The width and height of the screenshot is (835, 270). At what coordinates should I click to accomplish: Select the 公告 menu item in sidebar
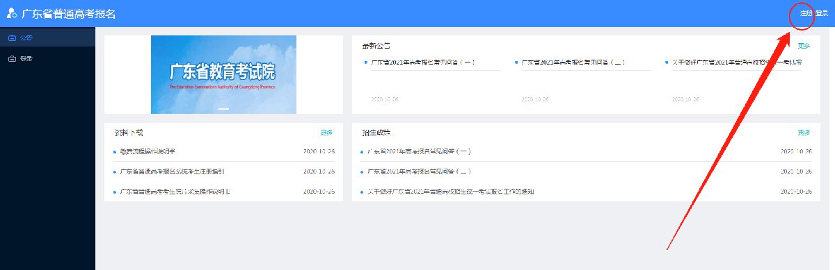(47, 37)
